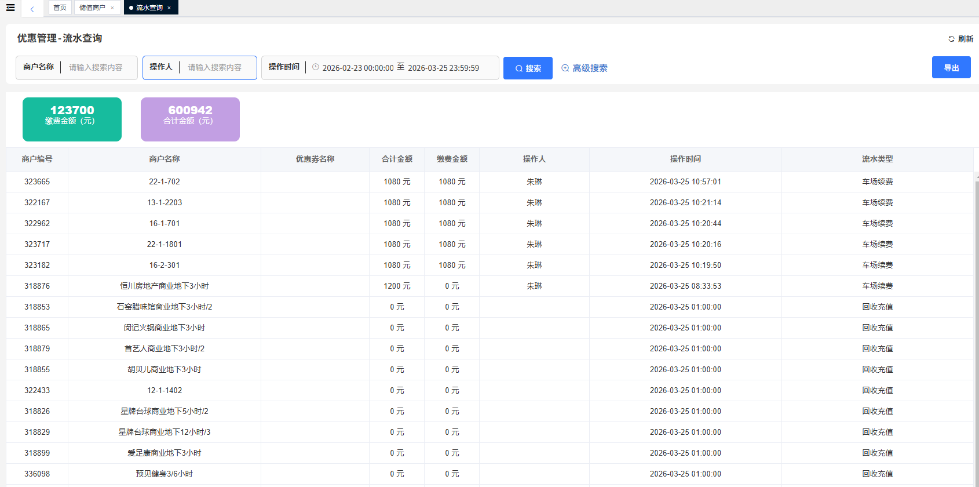Select merchant number 322167 cell
The width and height of the screenshot is (979, 487).
(x=37, y=202)
